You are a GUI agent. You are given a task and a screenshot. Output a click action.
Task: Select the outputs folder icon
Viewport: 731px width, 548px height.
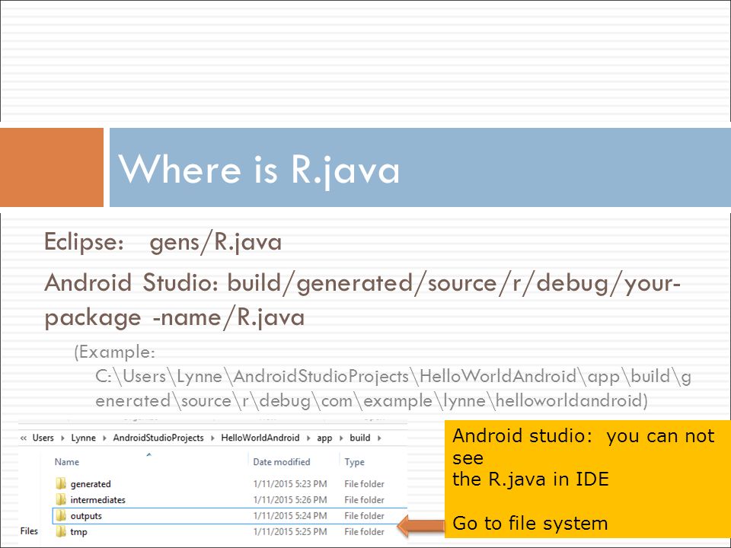coord(61,515)
